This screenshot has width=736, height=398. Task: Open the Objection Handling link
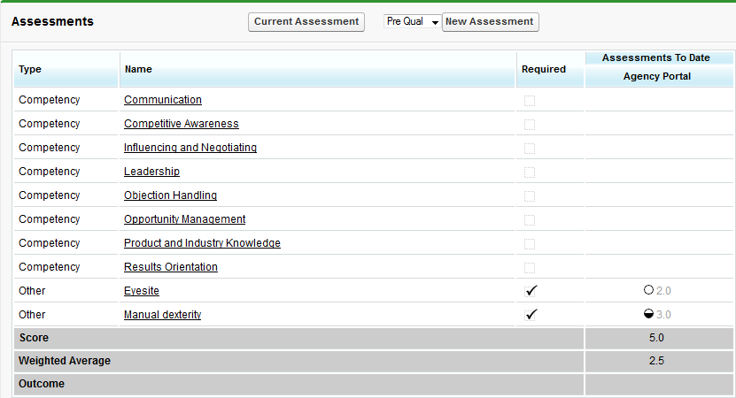tap(170, 195)
